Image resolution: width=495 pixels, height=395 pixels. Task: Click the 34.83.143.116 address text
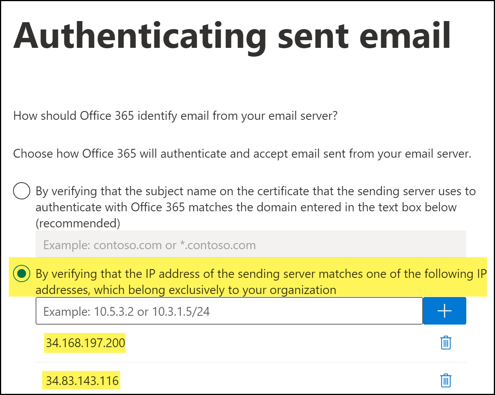82,380
